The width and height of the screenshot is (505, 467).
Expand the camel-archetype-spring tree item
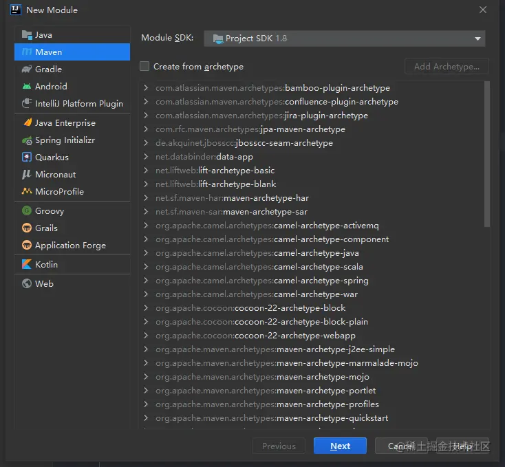pyautogui.click(x=146, y=281)
